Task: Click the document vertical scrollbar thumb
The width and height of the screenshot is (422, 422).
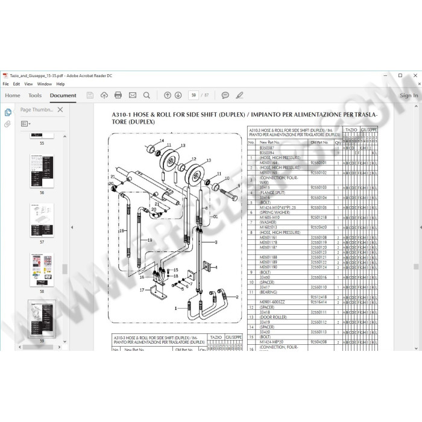Action: (x=416, y=266)
